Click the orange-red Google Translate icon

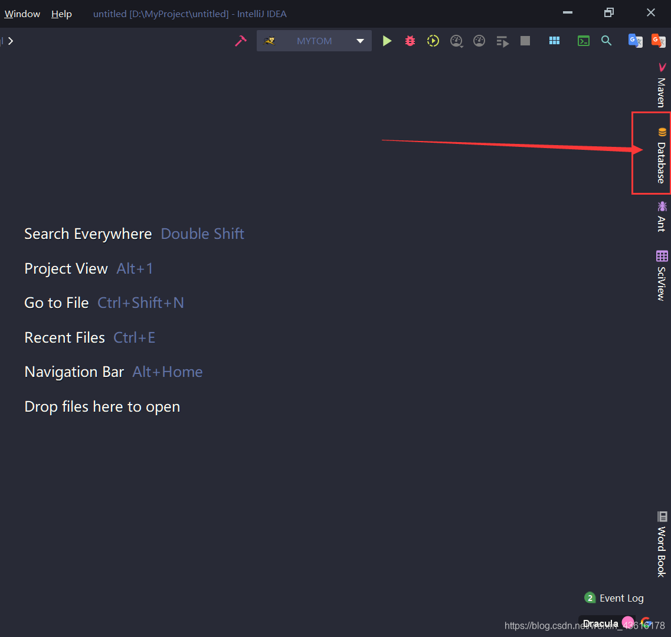click(658, 41)
